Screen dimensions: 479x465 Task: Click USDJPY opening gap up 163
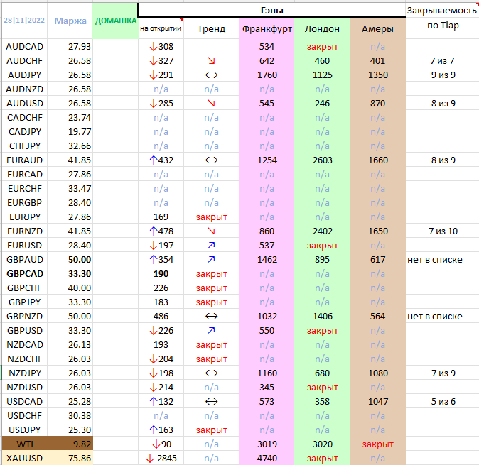[x=161, y=430]
